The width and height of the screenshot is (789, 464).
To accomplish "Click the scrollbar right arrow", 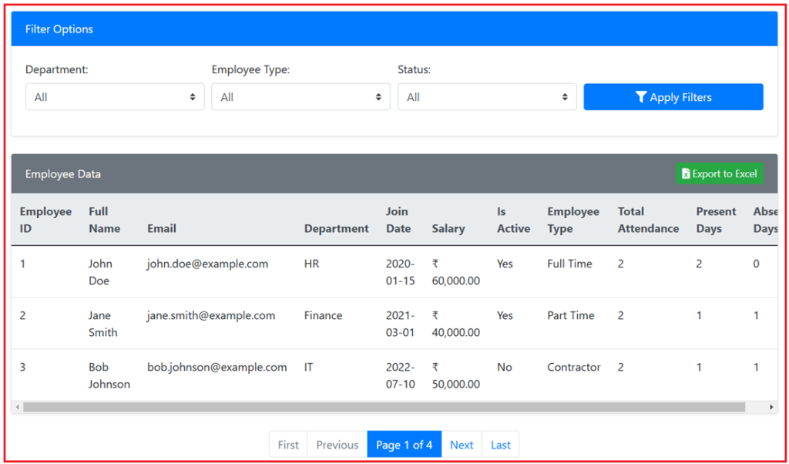I will pos(771,407).
